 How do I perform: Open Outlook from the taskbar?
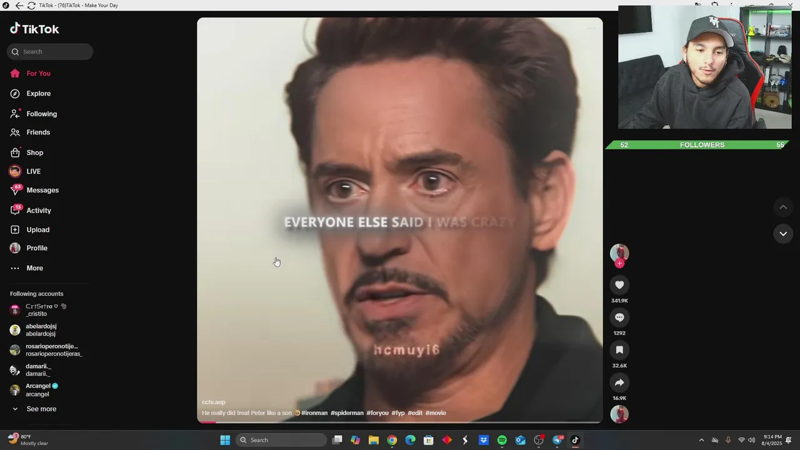click(520, 440)
